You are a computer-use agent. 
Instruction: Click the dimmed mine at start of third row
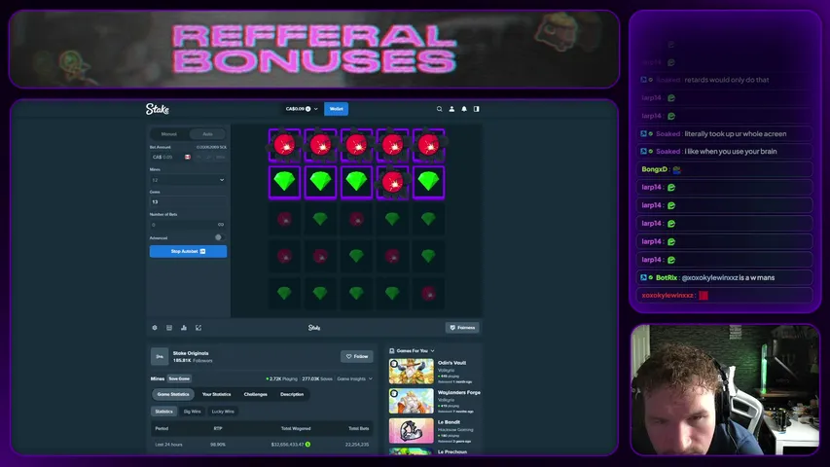(x=284, y=219)
